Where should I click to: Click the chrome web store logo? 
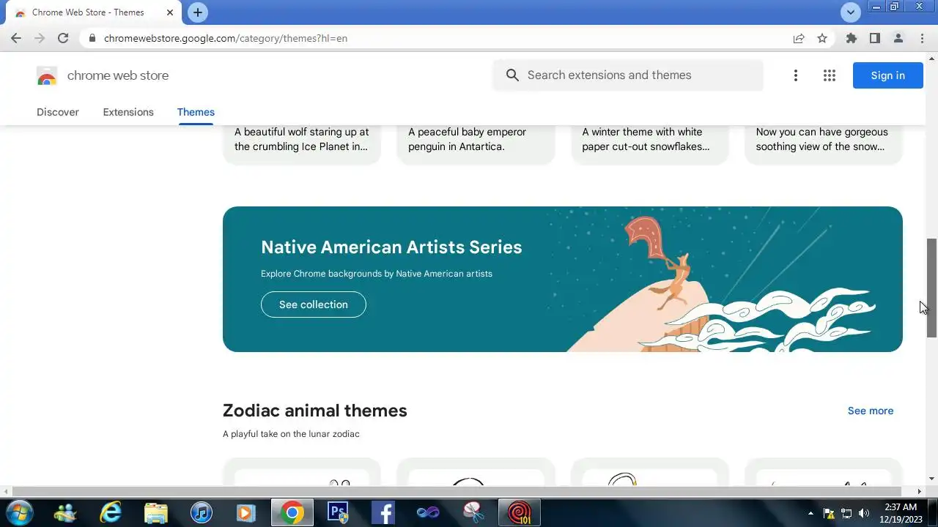tap(103, 75)
